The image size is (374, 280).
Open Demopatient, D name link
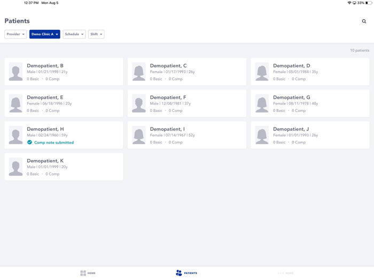point(292,66)
